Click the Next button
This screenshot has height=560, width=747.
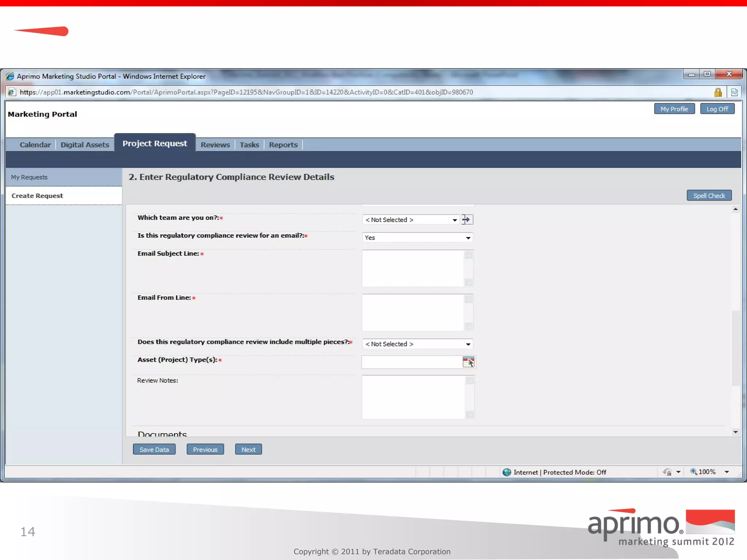pos(248,450)
